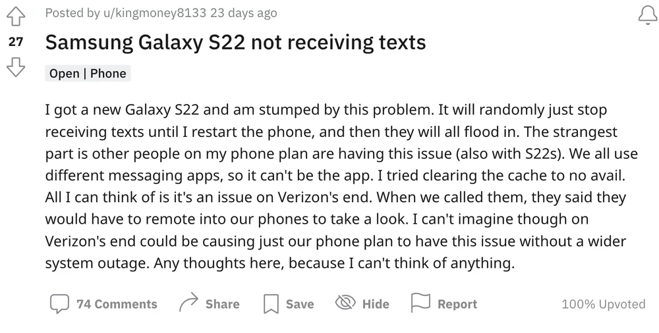Open the '74 Comments' link
Screen dimensions: 659x333
[x=117, y=304]
